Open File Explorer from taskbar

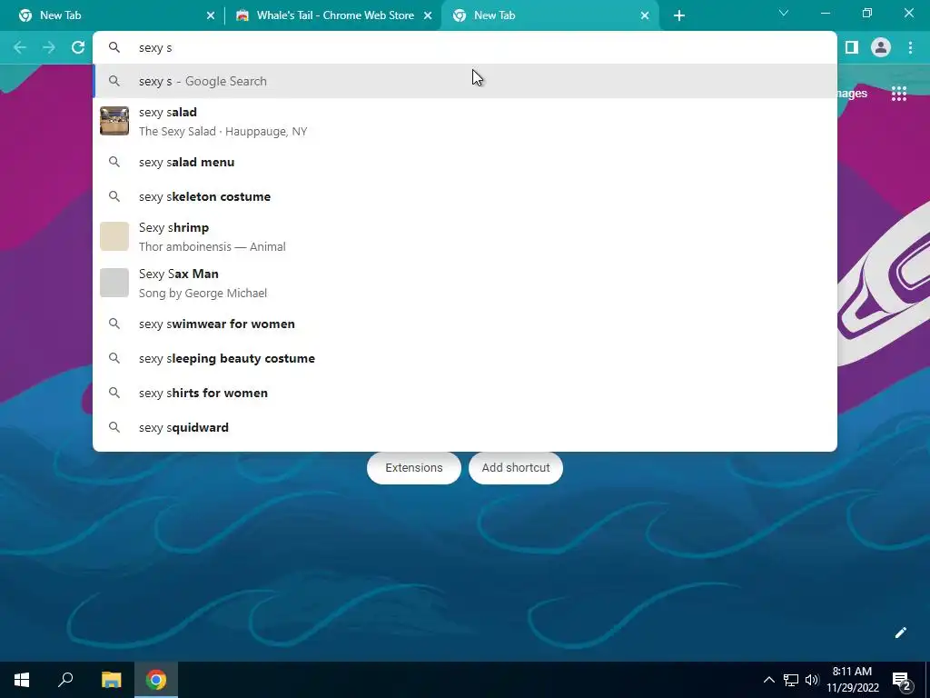point(111,680)
